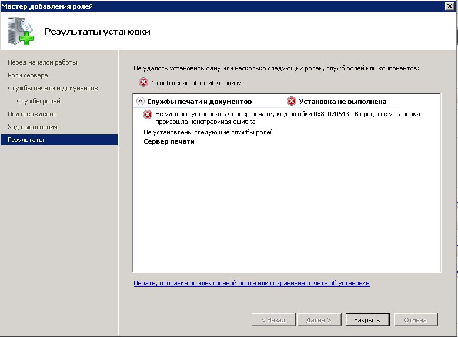Click the Закрыть button
The image size is (458, 337).
coord(367,320)
